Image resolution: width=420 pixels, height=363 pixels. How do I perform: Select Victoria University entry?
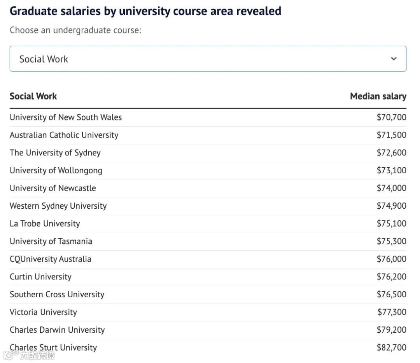pyautogui.click(x=44, y=312)
